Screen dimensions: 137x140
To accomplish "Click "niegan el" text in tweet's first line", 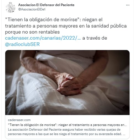I will coord(92,20).
